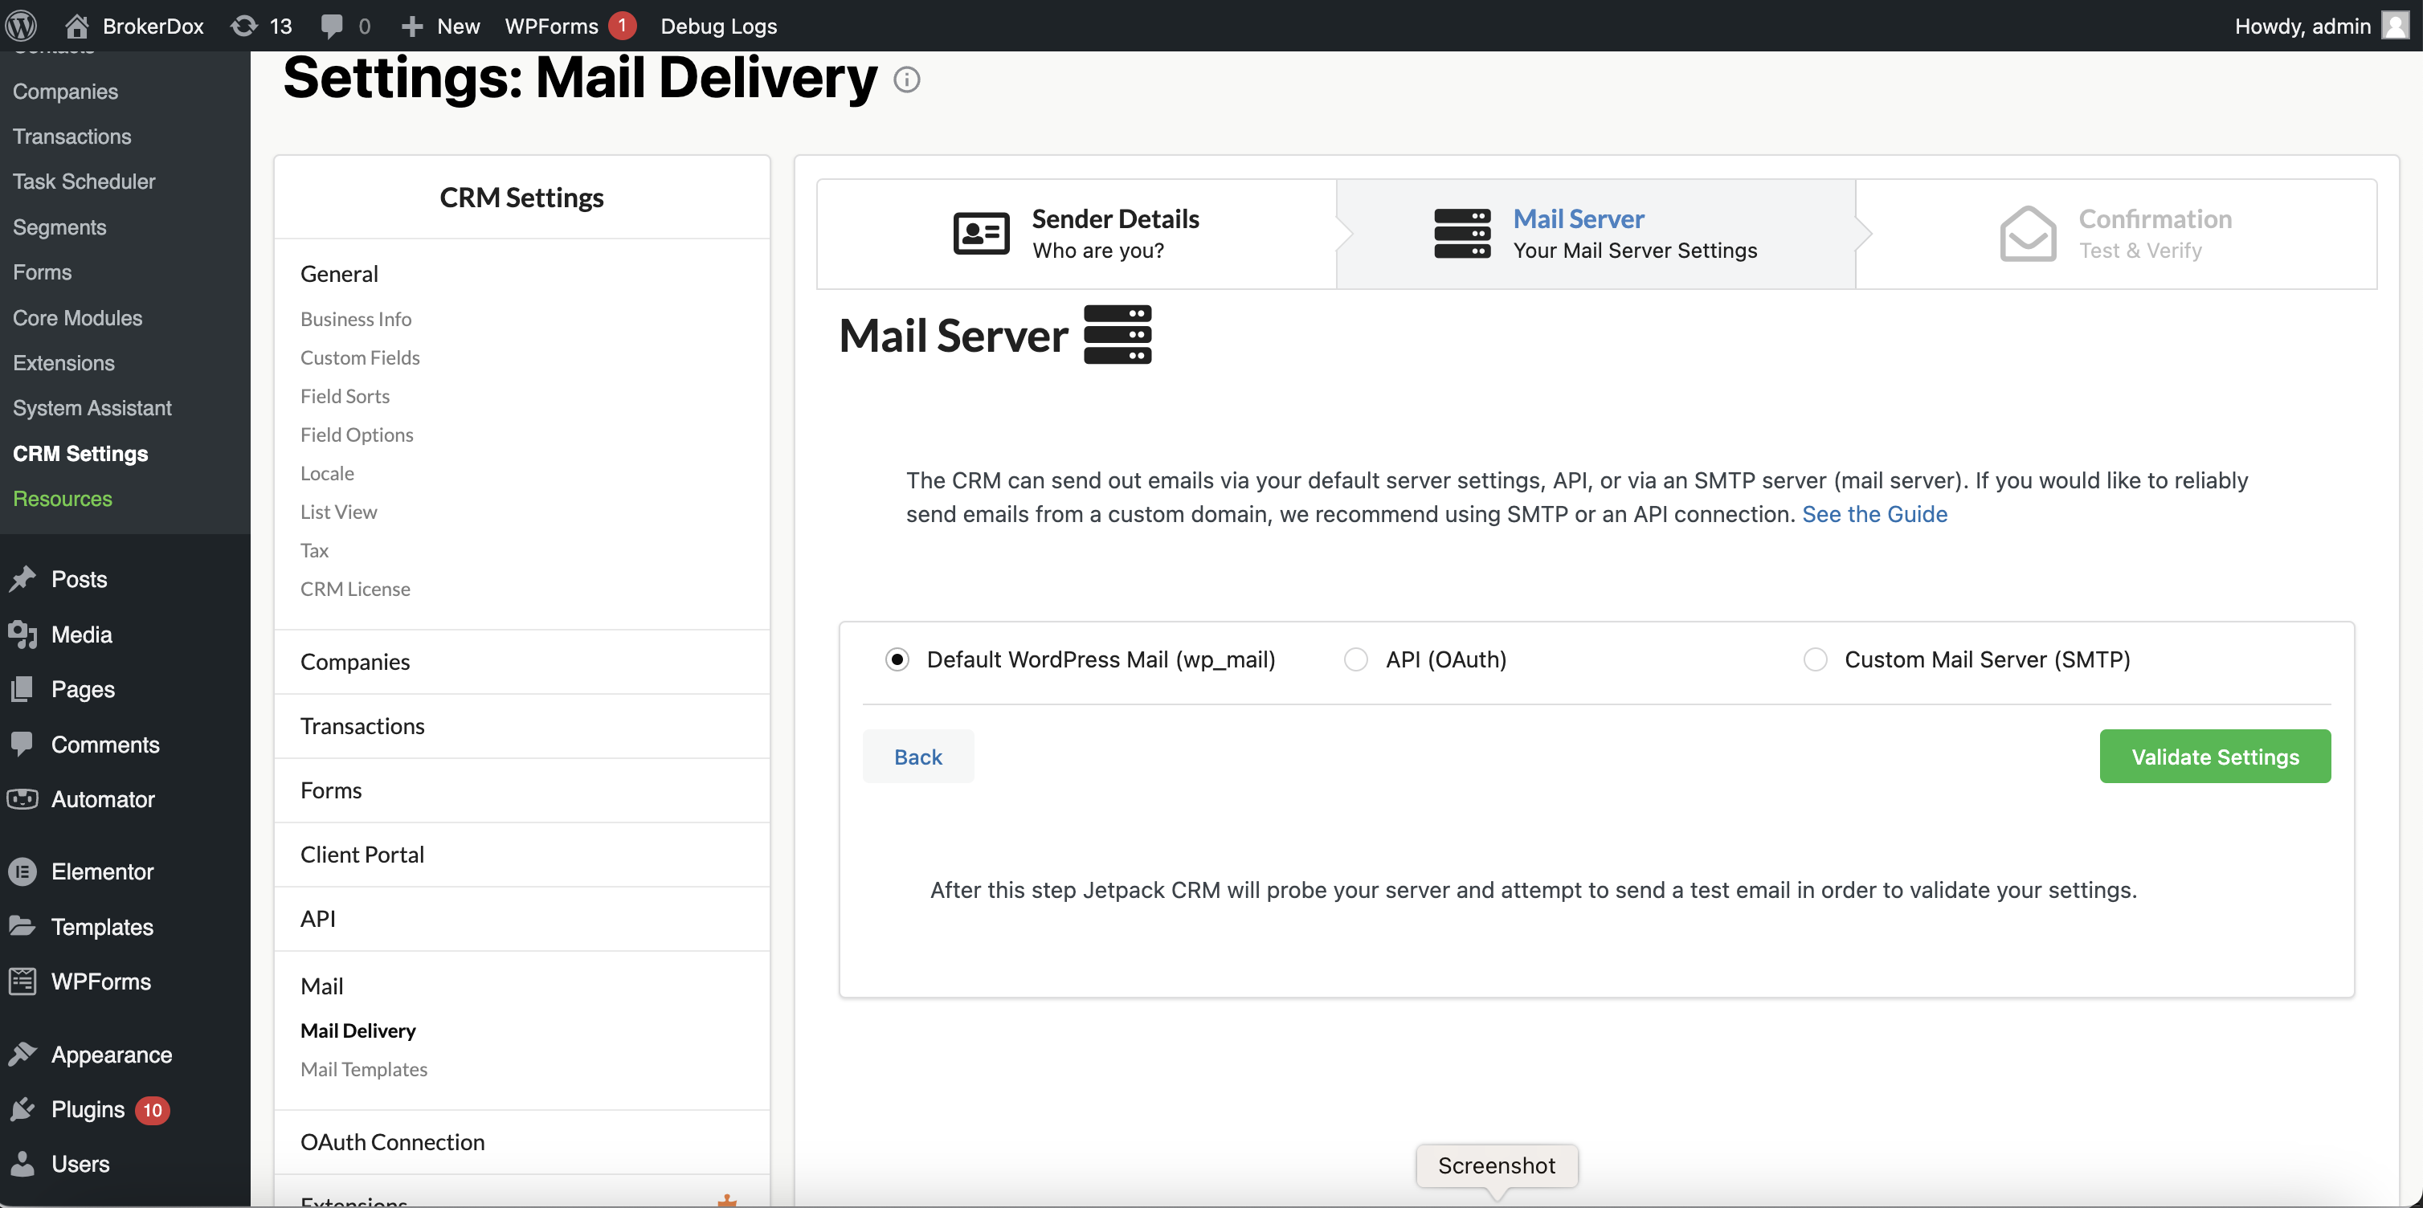Viewport: 2423px width, 1208px height.
Task: Open the See the Guide link
Action: [x=1873, y=514]
